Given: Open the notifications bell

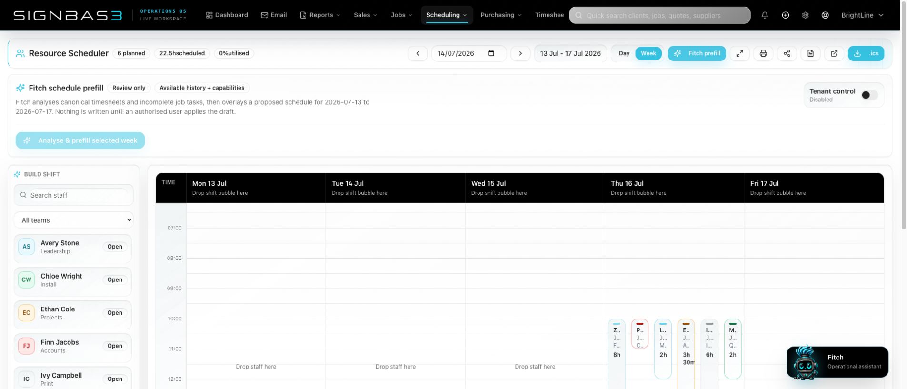Looking at the screenshot, I should pos(765,15).
